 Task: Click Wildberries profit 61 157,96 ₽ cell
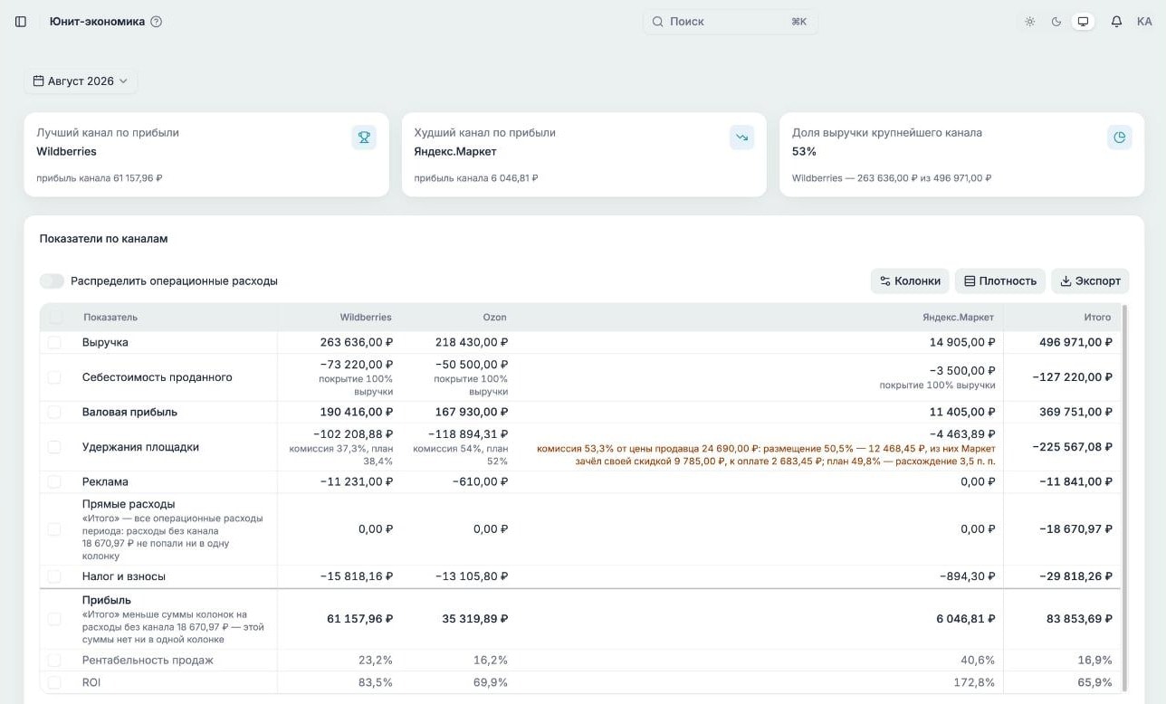point(359,619)
